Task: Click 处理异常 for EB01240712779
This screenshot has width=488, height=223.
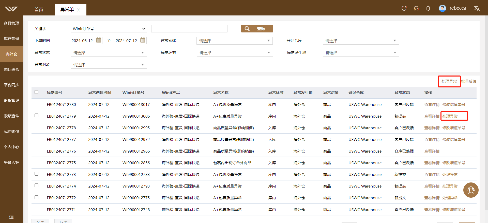Action: (x=450, y=116)
